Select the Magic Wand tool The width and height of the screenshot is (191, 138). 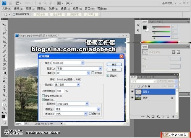(x=4, y=38)
